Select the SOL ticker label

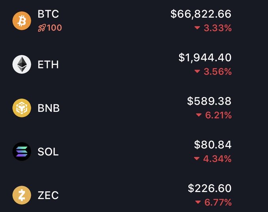point(48,152)
